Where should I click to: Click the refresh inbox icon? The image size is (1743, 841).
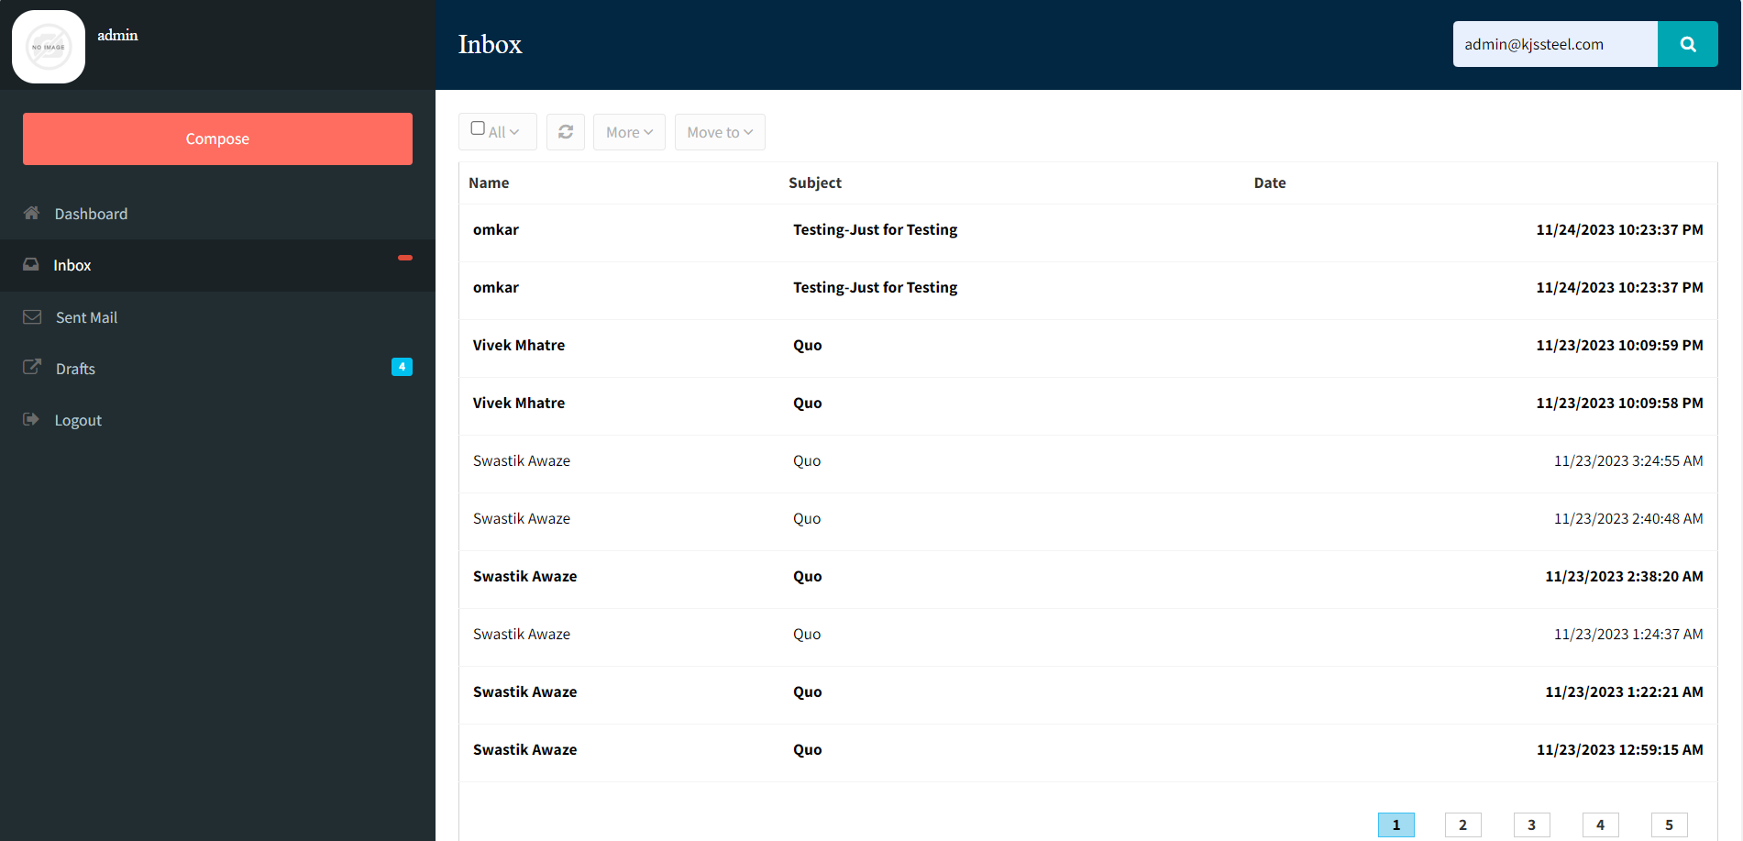(566, 132)
